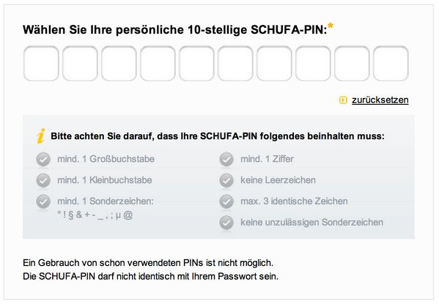Click the yellow info icon

(x=41, y=136)
